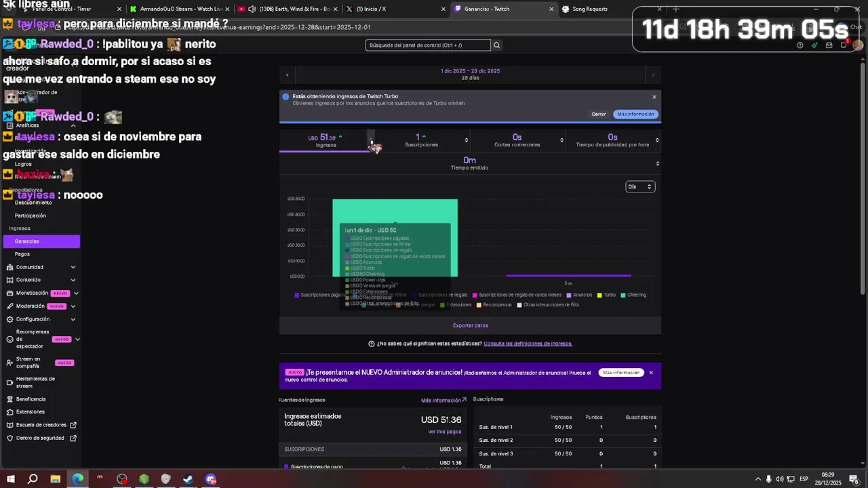Click the Herramientas de stream camera icon
The image size is (868, 488).
point(9,382)
